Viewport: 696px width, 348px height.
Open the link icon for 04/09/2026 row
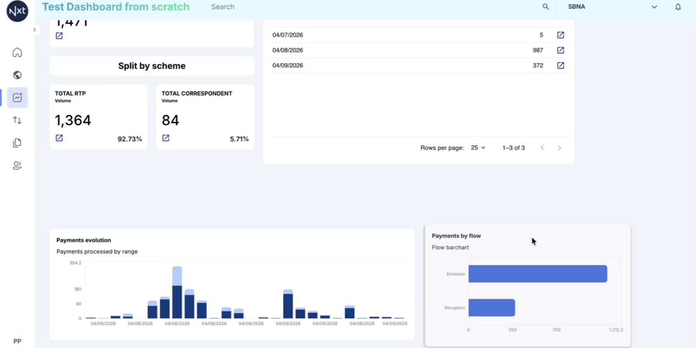pyautogui.click(x=560, y=65)
